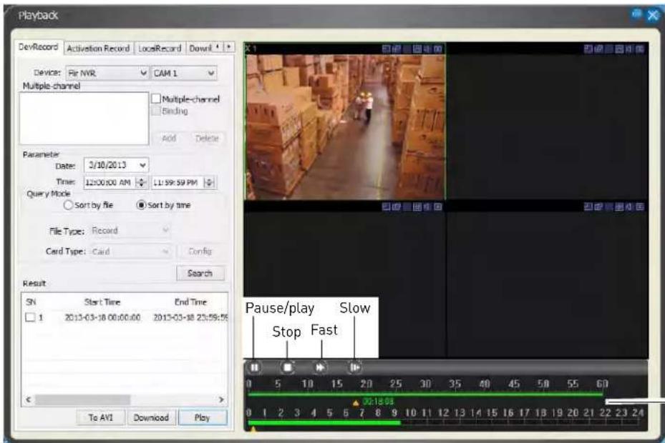
Task: Click the blue window icon beside the close button
Action: click(636, 14)
